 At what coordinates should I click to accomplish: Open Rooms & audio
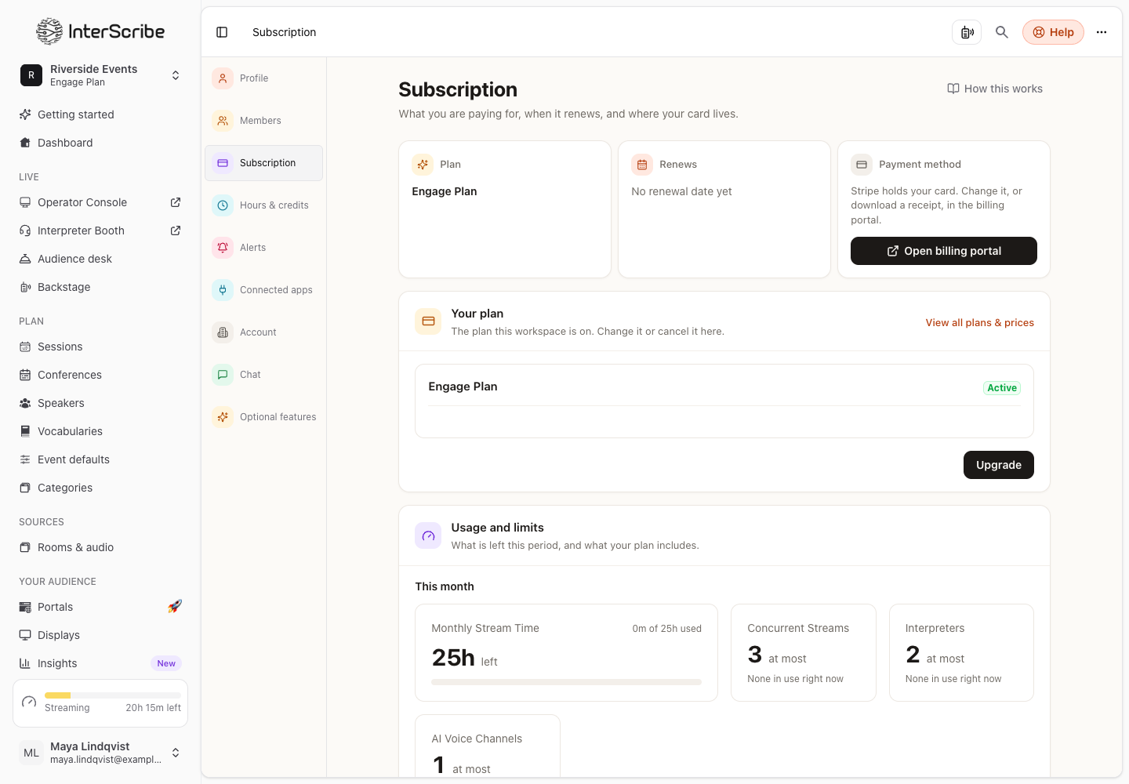tap(100, 547)
